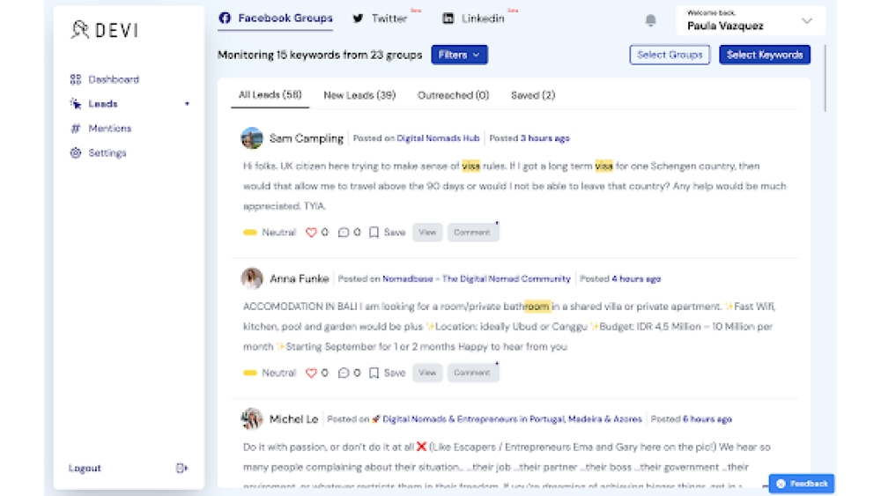Switch to the Linkedin tab
Screen dimensions: 881x496
474,19
